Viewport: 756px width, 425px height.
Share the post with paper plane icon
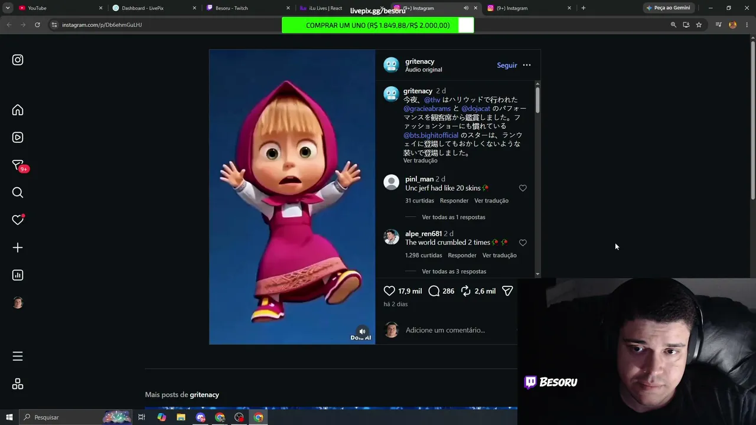tap(507, 291)
